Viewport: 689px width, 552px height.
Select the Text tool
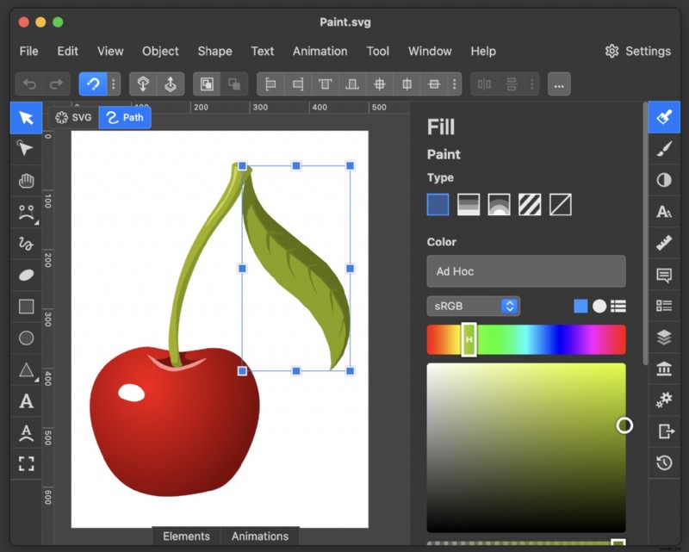click(x=25, y=400)
